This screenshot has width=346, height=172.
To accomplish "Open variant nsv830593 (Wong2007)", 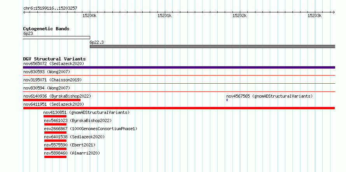I will tap(47, 72).
